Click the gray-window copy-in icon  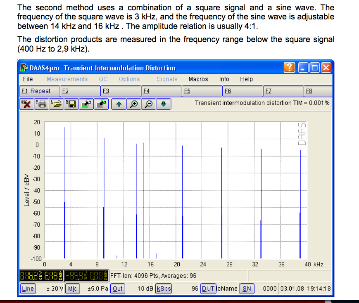tap(101, 104)
